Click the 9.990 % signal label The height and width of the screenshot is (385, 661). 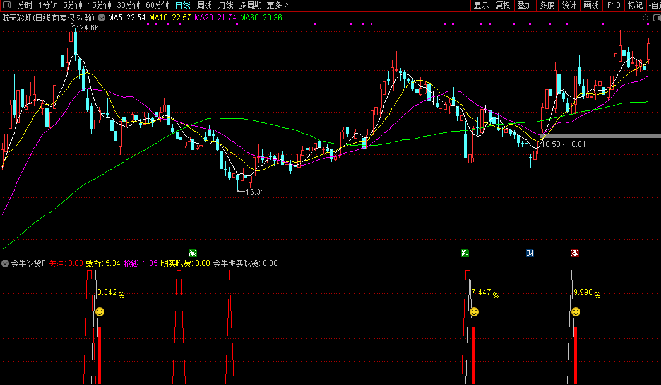[x=587, y=293]
